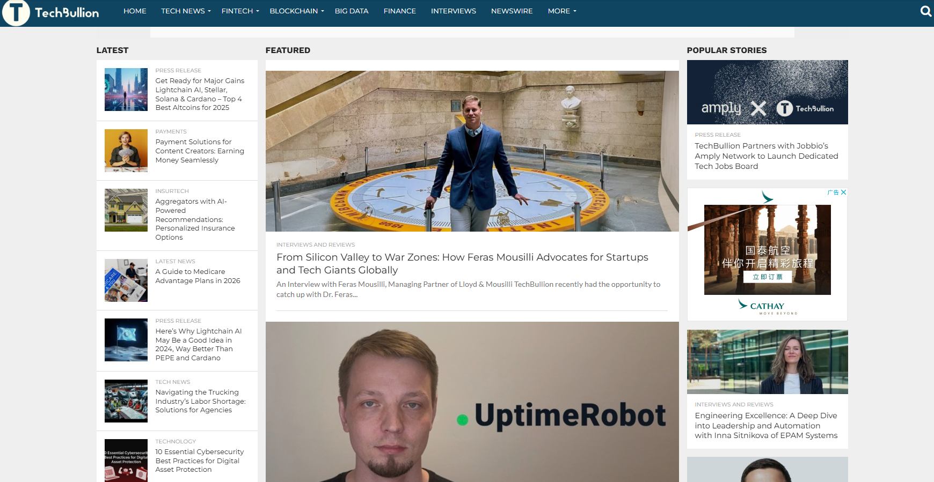Open the search magnifier icon

[925, 11]
